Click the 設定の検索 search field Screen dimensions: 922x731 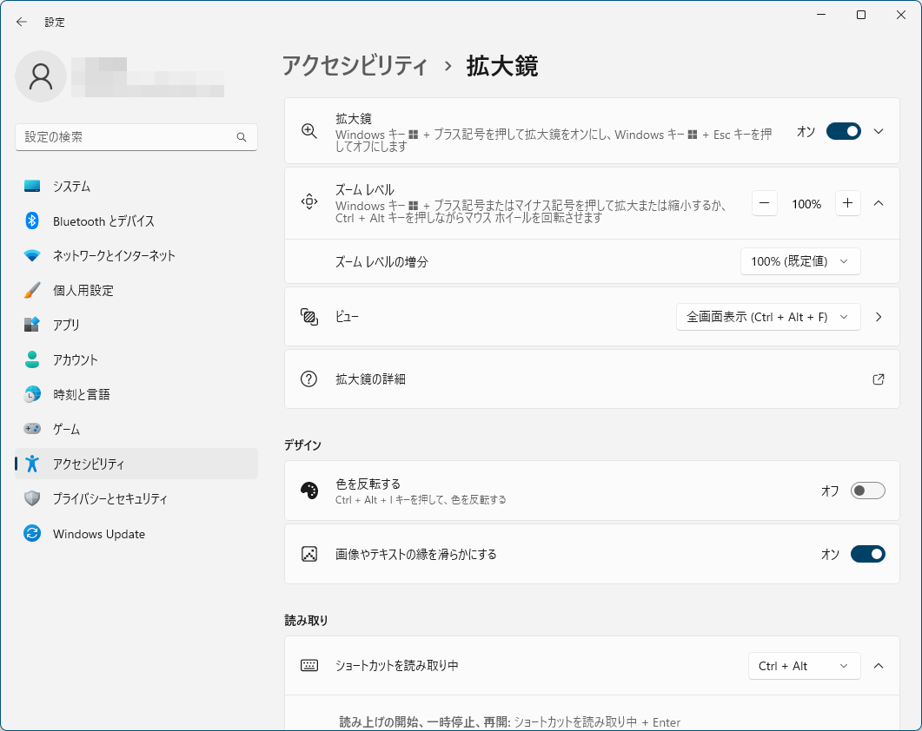coord(126,137)
